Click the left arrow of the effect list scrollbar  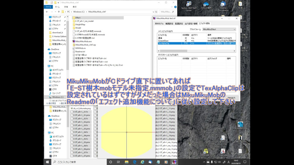[159, 51]
